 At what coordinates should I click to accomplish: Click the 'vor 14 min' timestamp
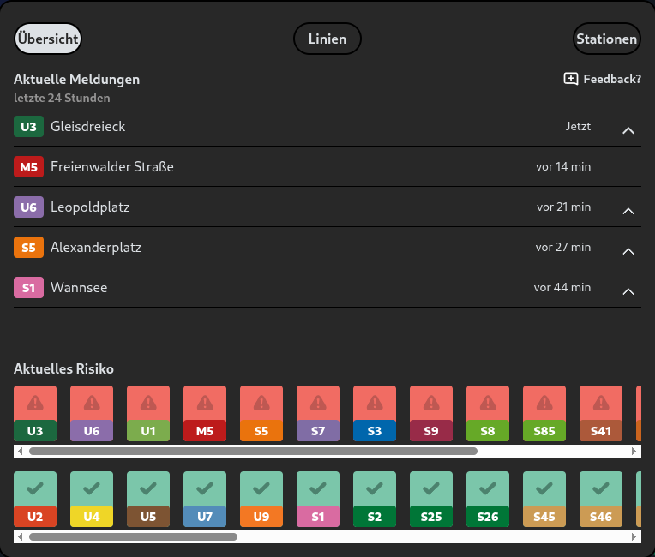pos(563,166)
